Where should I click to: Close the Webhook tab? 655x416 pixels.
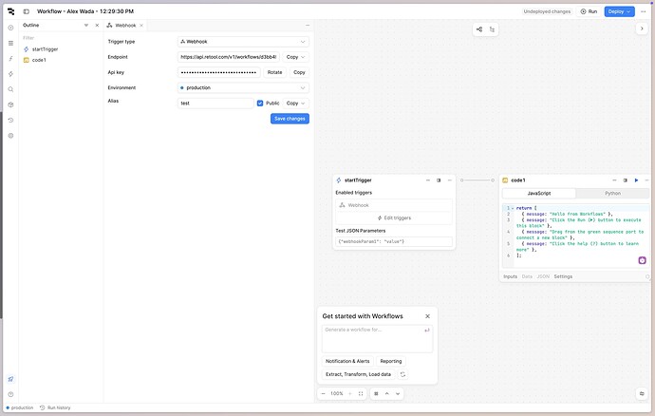tap(141, 26)
